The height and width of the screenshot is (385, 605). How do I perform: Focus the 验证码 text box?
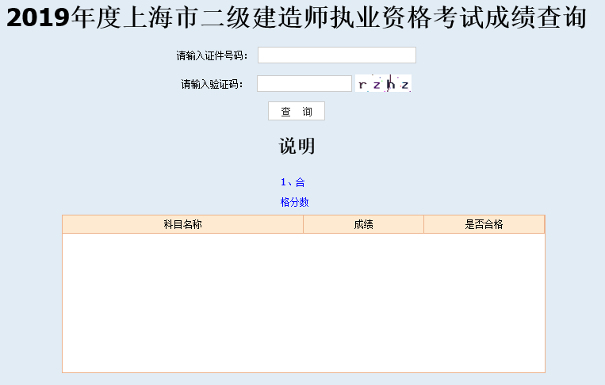coord(304,84)
